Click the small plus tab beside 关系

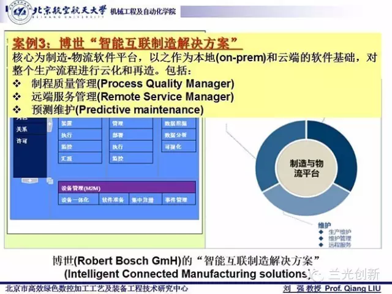tap(50, 124)
